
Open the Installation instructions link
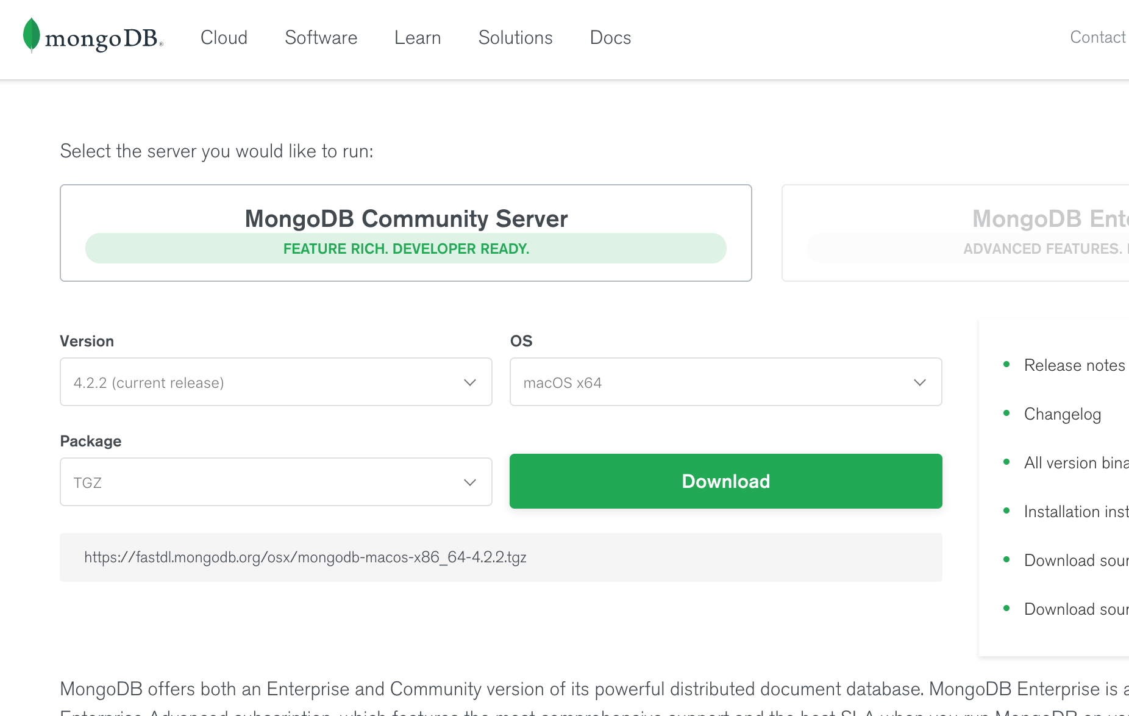1077,512
